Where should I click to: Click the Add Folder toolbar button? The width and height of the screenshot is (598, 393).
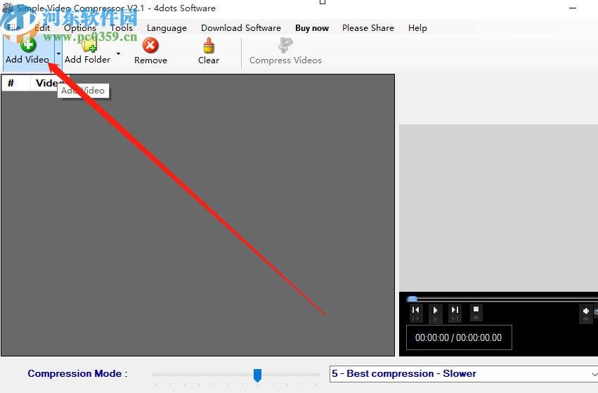point(88,51)
